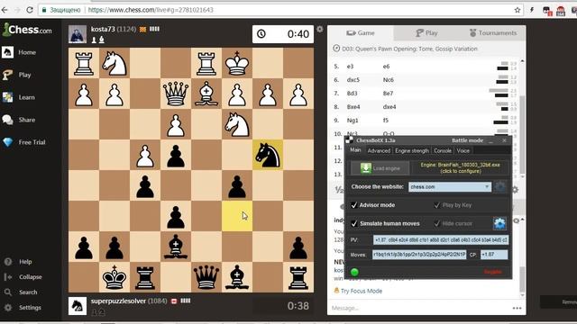Click superpuzzlesolver's knight avatar
The image size is (577, 324).
point(78,306)
